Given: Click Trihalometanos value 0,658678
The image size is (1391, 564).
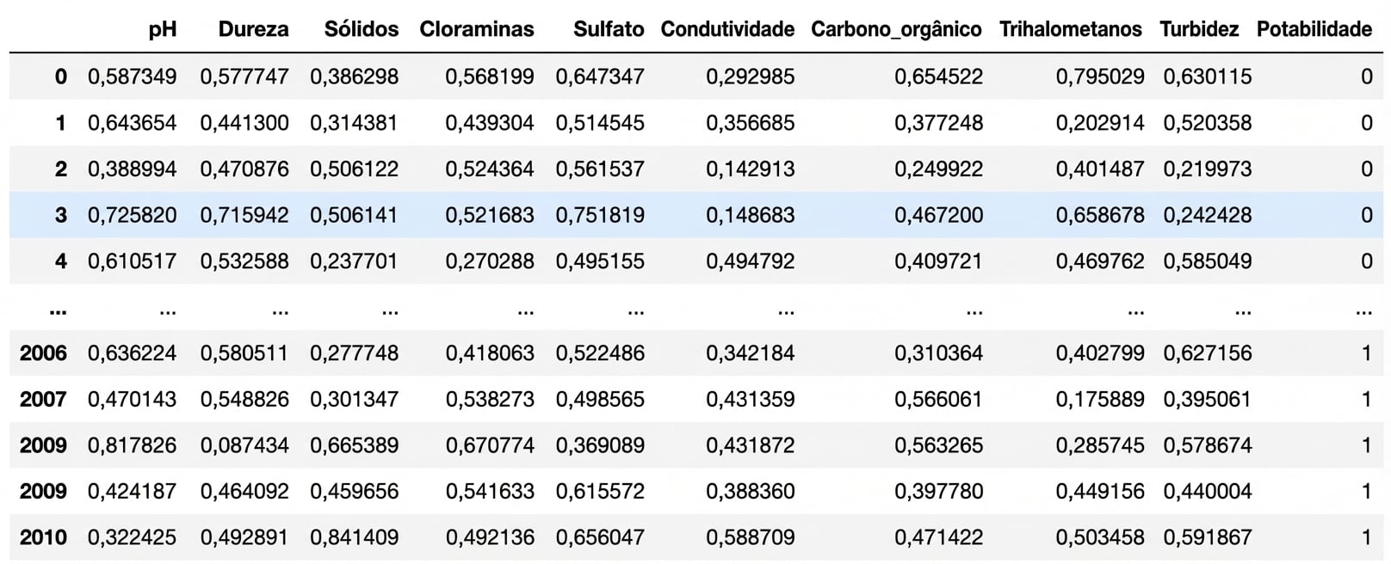Looking at the screenshot, I should (1100, 215).
